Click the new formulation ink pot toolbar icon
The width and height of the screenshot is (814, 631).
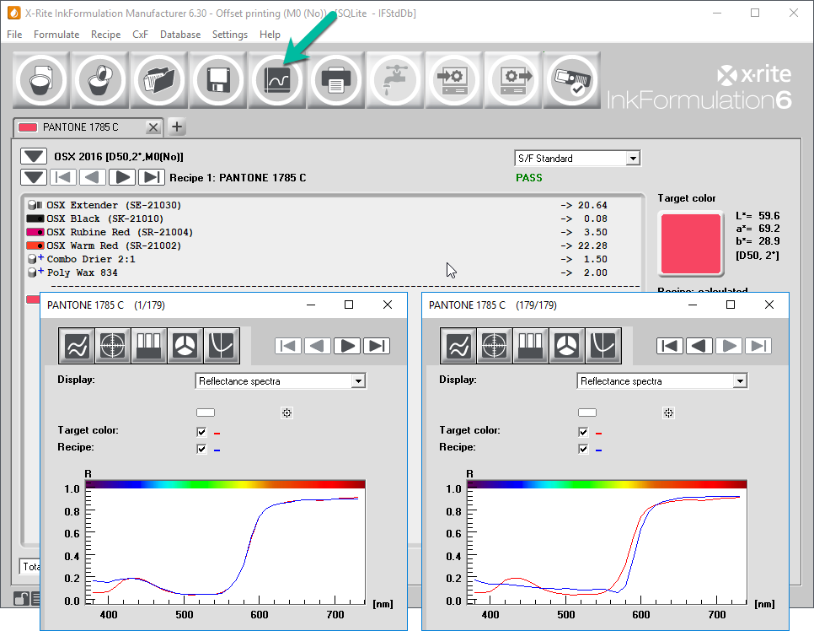pos(41,81)
